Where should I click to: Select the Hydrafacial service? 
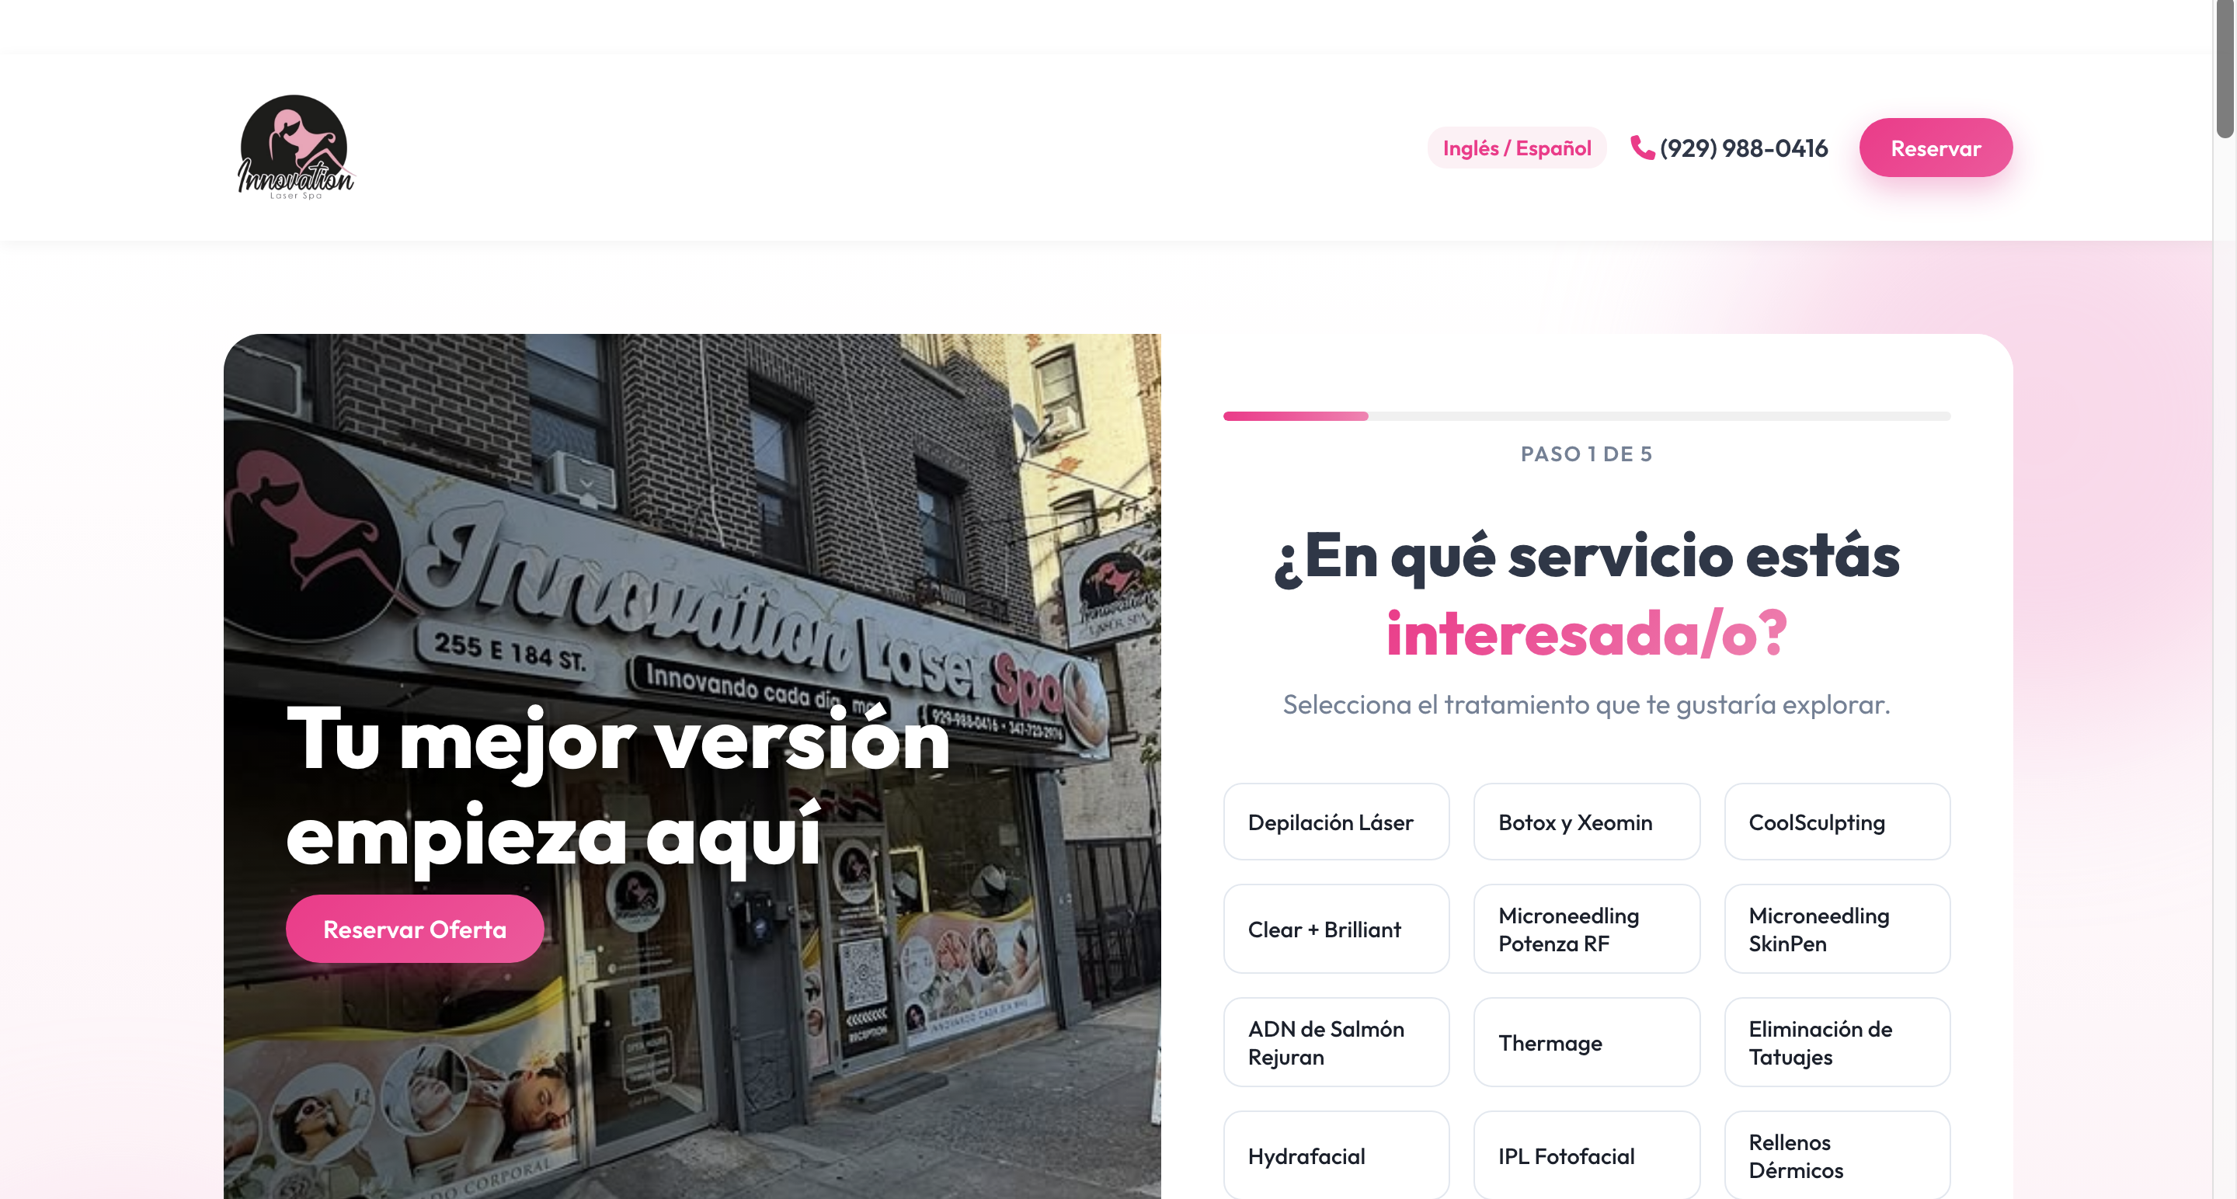[1336, 1156]
